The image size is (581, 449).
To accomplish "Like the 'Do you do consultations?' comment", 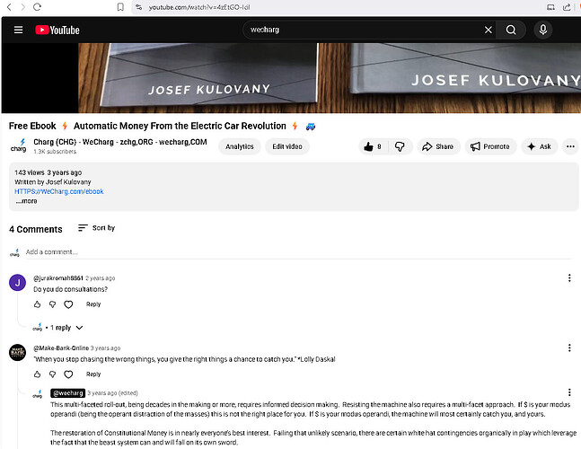I will (37, 304).
